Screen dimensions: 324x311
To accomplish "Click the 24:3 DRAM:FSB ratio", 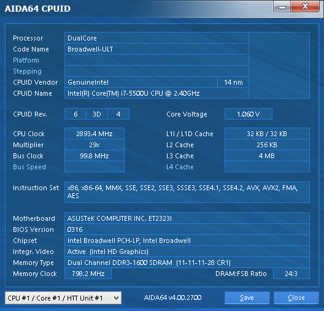I will pyautogui.click(x=291, y=274).
